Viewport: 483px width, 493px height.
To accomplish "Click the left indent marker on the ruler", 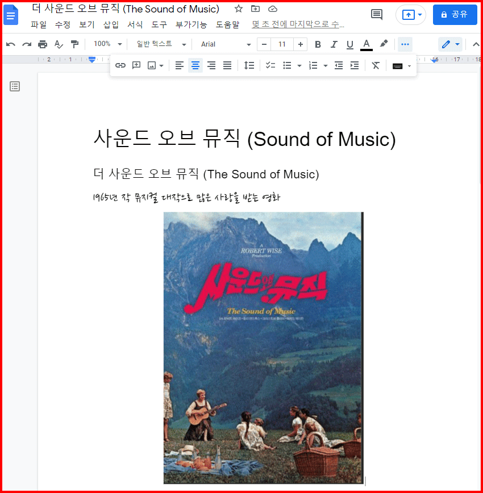I will [92, 60].
